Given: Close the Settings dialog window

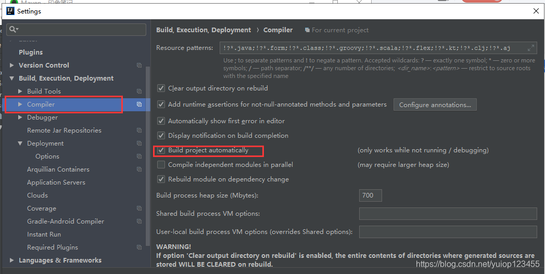Looking at the screenshot, I should (536, 11).
